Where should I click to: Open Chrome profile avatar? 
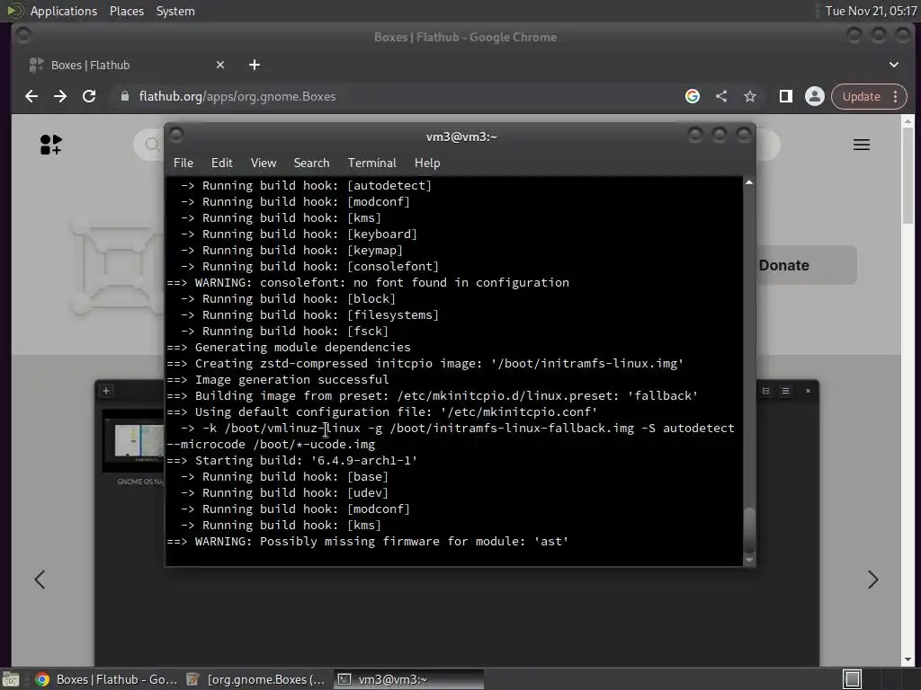click(x=815, y=96)
